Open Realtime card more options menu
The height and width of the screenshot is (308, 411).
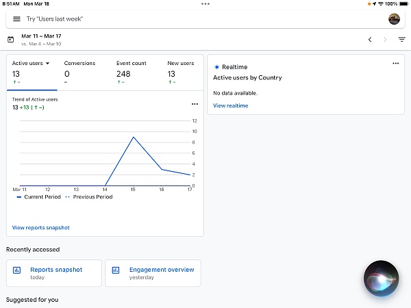click(x=395, y=63)
